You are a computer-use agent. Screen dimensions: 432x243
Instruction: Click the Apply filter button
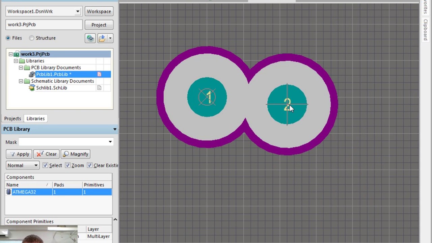point(19,154)
